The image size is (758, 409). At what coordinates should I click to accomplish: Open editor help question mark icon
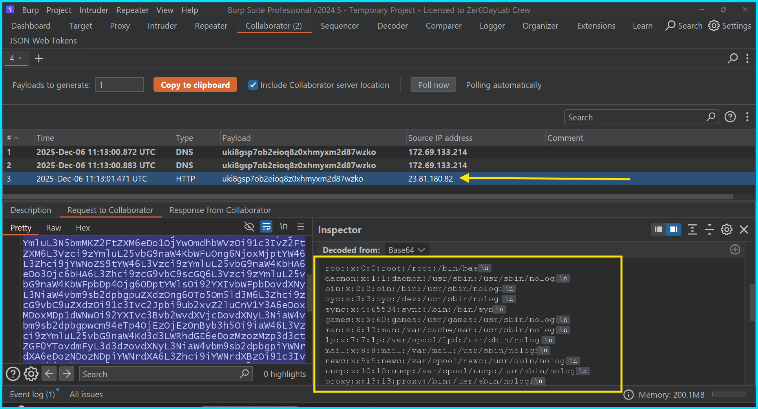point(13,374)
